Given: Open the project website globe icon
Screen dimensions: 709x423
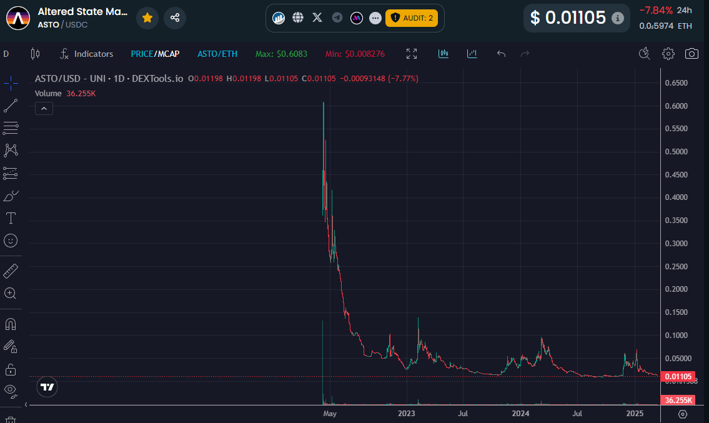Looking at the screenshot, I should pos(298,18).
